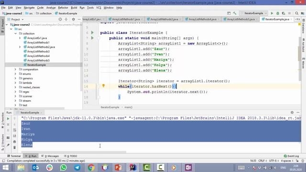This screenshot has height=172, width=306.
Task: Click the Run panel settings gear
Action: pos(292,113)
